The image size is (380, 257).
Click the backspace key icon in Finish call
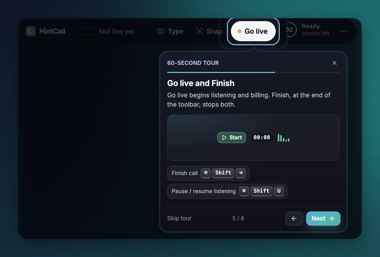(241, 173)
